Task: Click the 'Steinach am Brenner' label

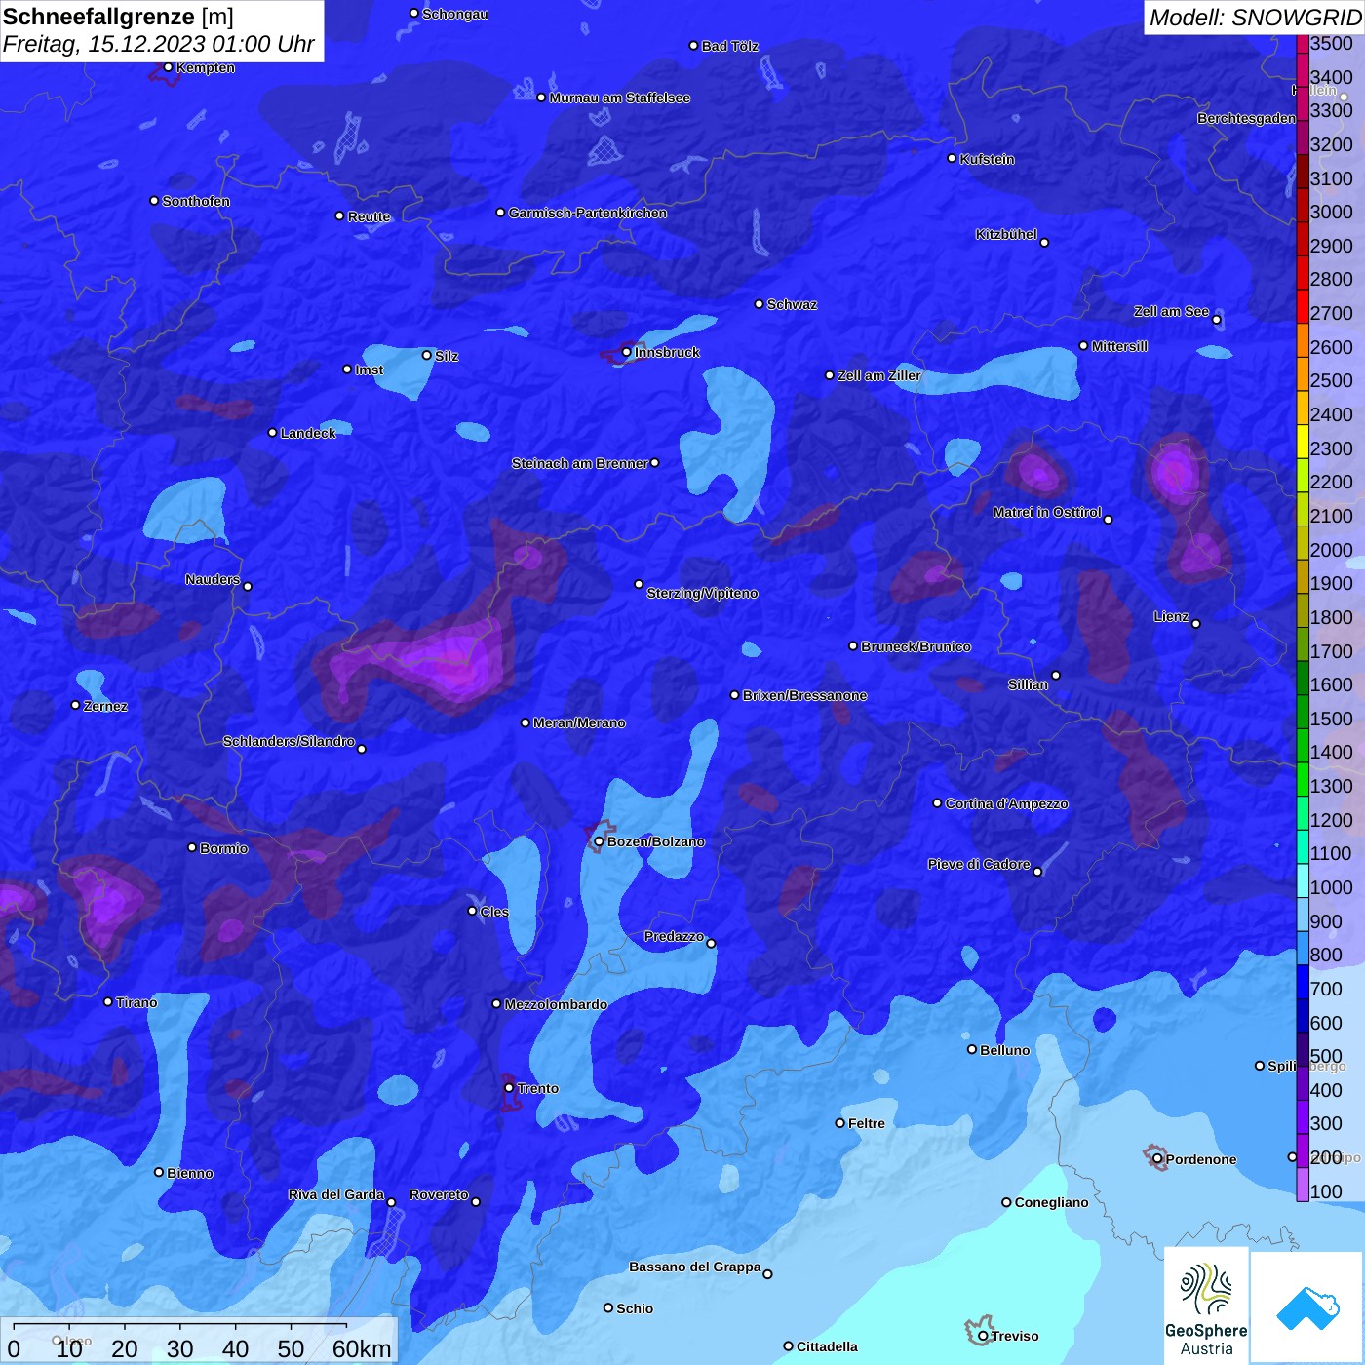Action: click(x=579, y=463)
